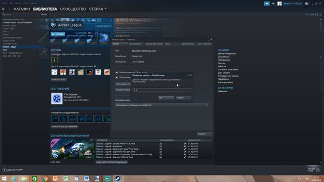Open the user account name dropdown
The height and width of the screenshot is (182, 324).
tap(292, 4)
